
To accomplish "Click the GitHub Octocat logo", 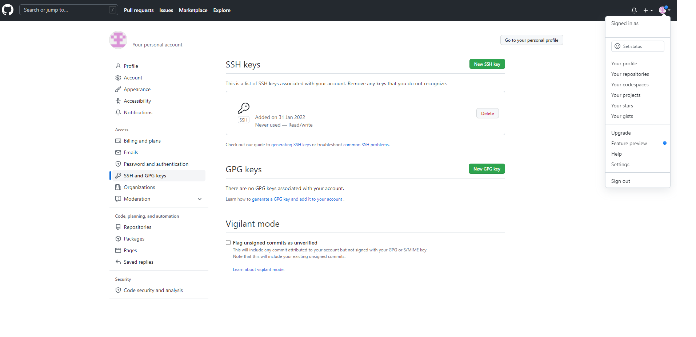I will (x=8, y=10).
